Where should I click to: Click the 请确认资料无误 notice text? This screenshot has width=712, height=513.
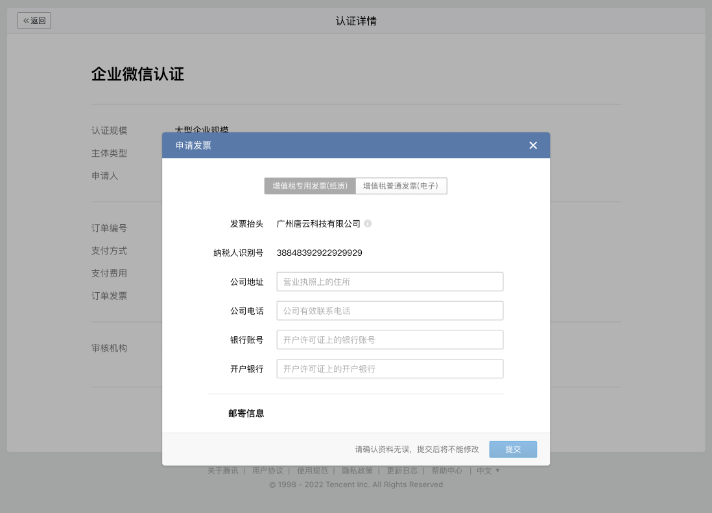click(x=417, y=449)
